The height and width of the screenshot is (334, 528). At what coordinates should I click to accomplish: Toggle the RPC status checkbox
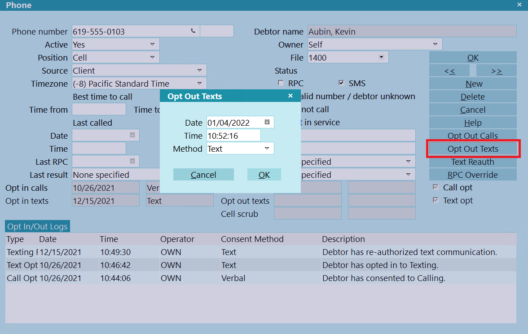pos(281,83)
